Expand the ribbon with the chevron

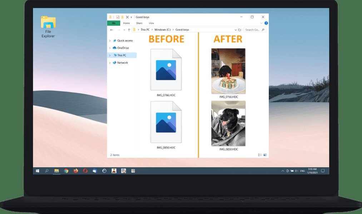261,23
